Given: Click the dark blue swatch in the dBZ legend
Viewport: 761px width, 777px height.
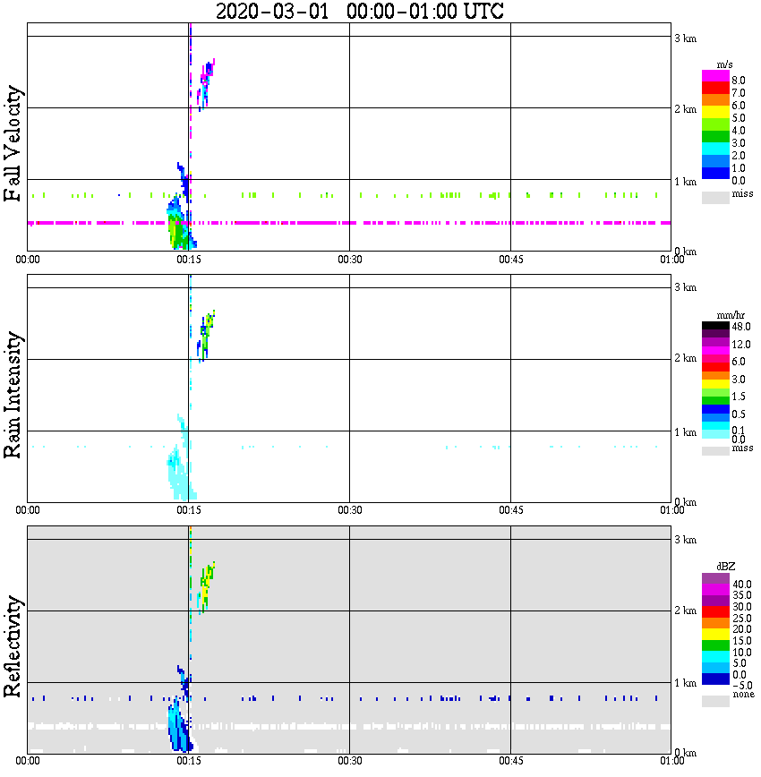Looking at the screenshot, I should pyautogui.click(x=715, y=679).
